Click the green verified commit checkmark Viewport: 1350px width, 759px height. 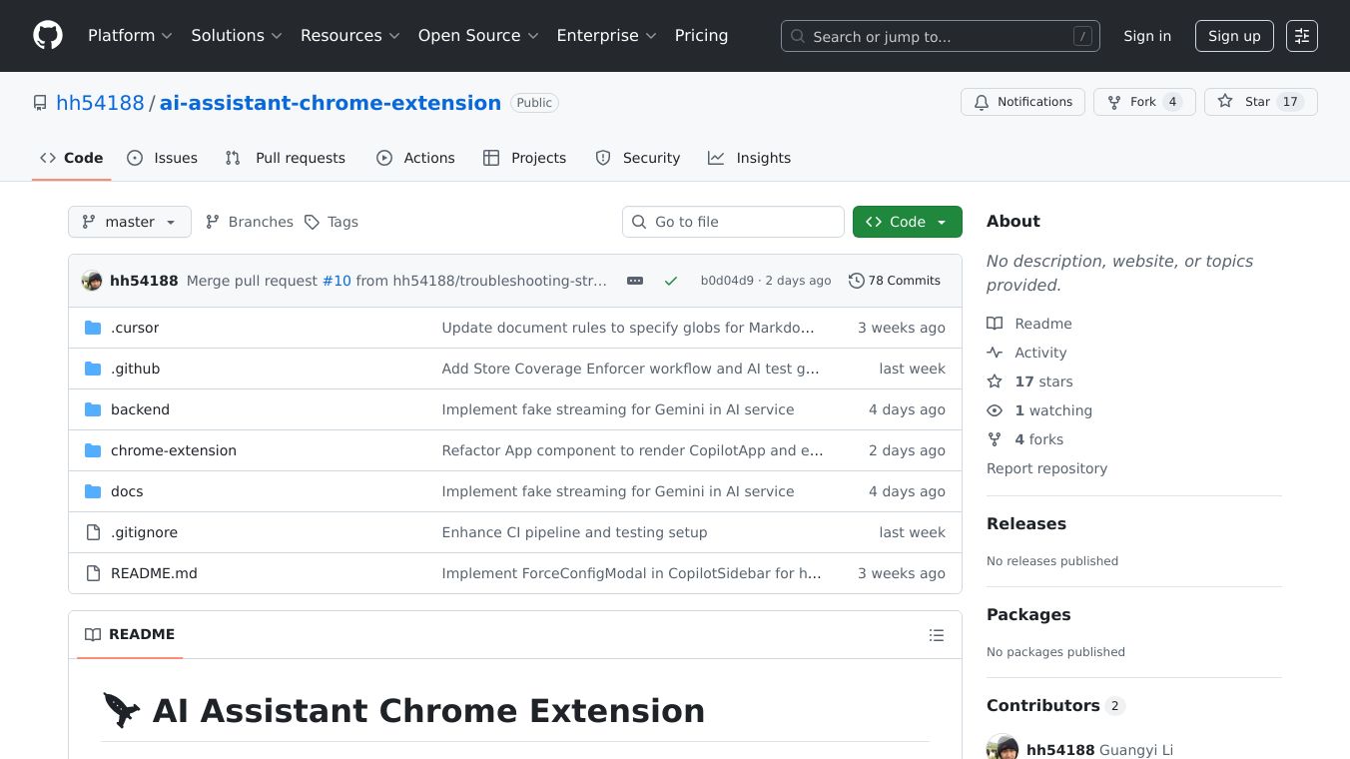click(x=671, y=281)
